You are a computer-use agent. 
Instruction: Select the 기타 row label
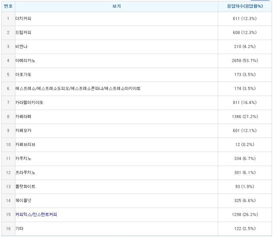(19, 228)
